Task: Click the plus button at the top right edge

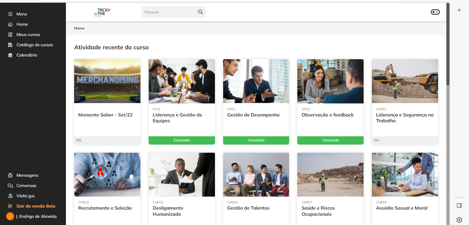Action: [459, 10]
